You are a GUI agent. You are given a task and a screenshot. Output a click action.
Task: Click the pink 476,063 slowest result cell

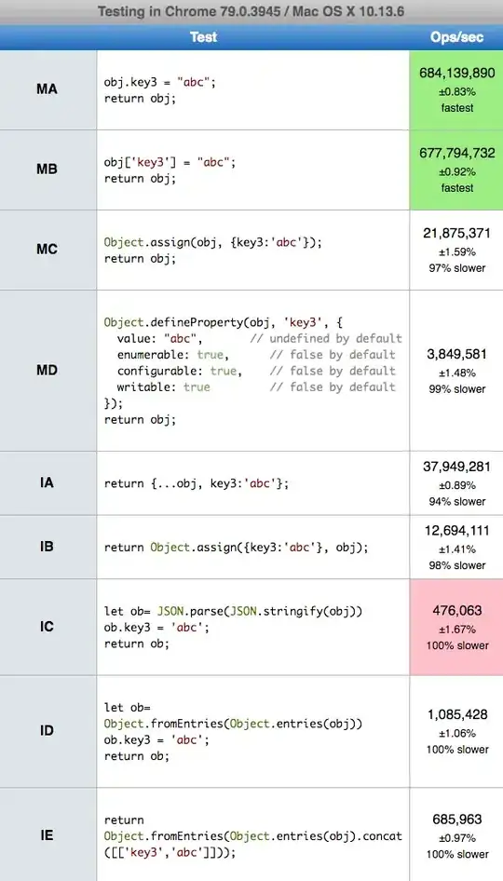point(456,627)
